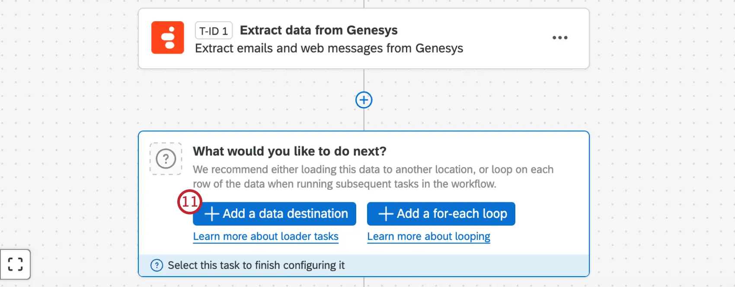
Task: Click the info circle beside the configuring hint
Action: click(157, 265)
